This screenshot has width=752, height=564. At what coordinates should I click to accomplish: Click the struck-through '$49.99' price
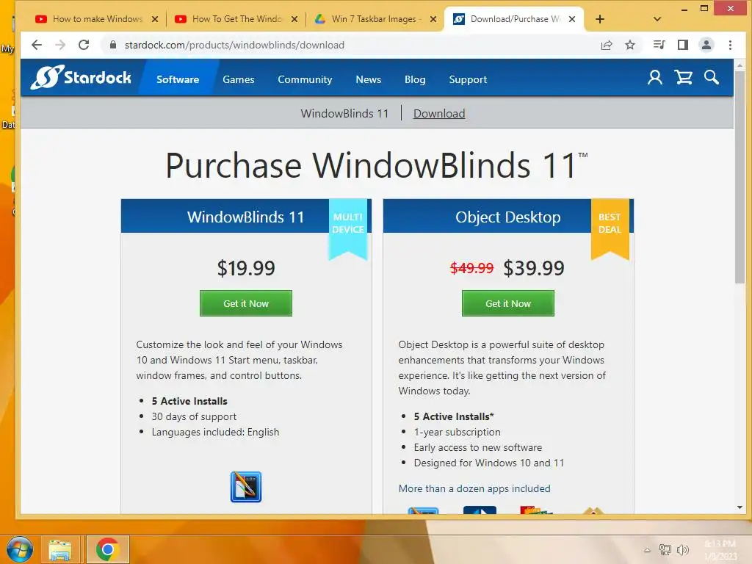(472, 268)
